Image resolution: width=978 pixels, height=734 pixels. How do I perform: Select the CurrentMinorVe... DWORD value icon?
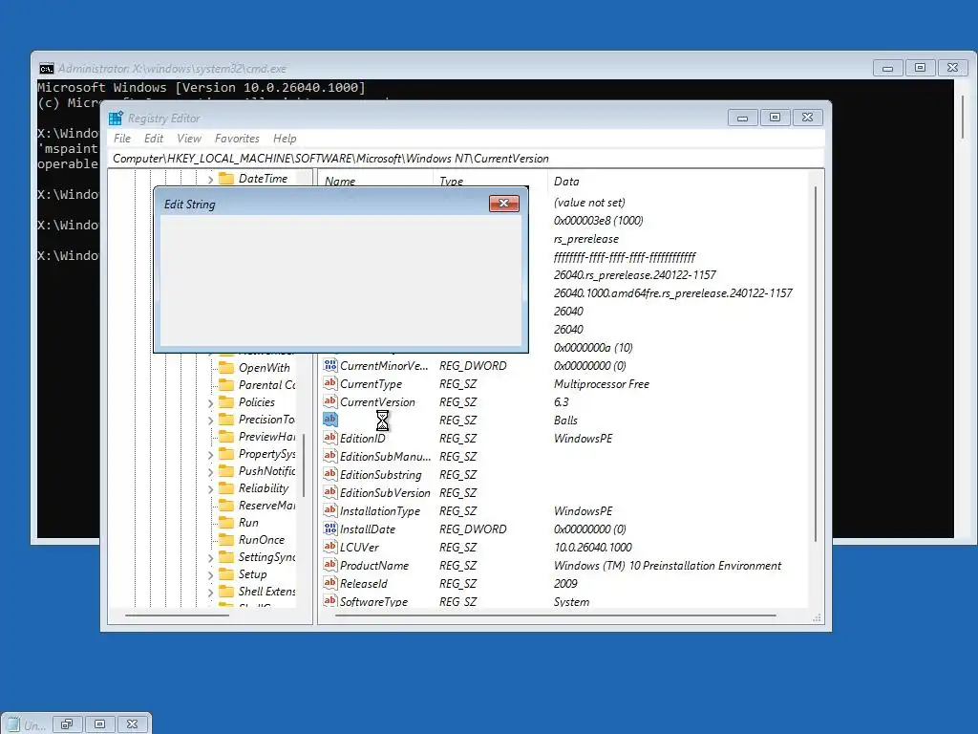(x=330, y=365)
